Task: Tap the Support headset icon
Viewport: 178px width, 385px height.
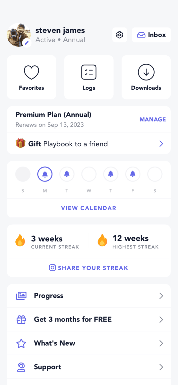Action: click(x=21, y=367)
